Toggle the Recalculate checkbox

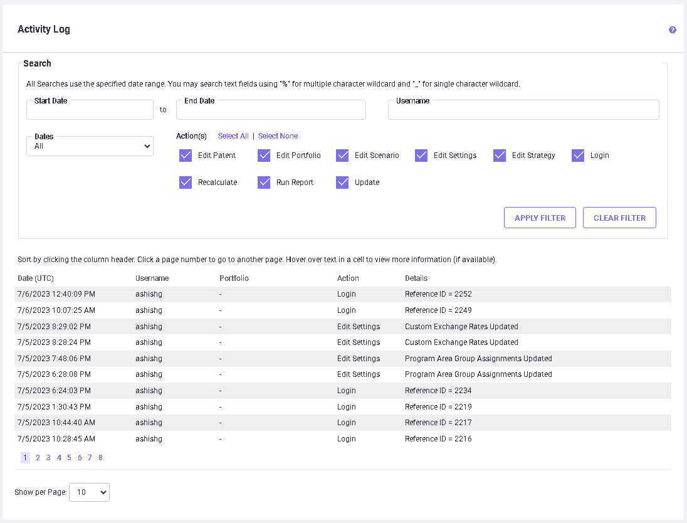point(186,182)
